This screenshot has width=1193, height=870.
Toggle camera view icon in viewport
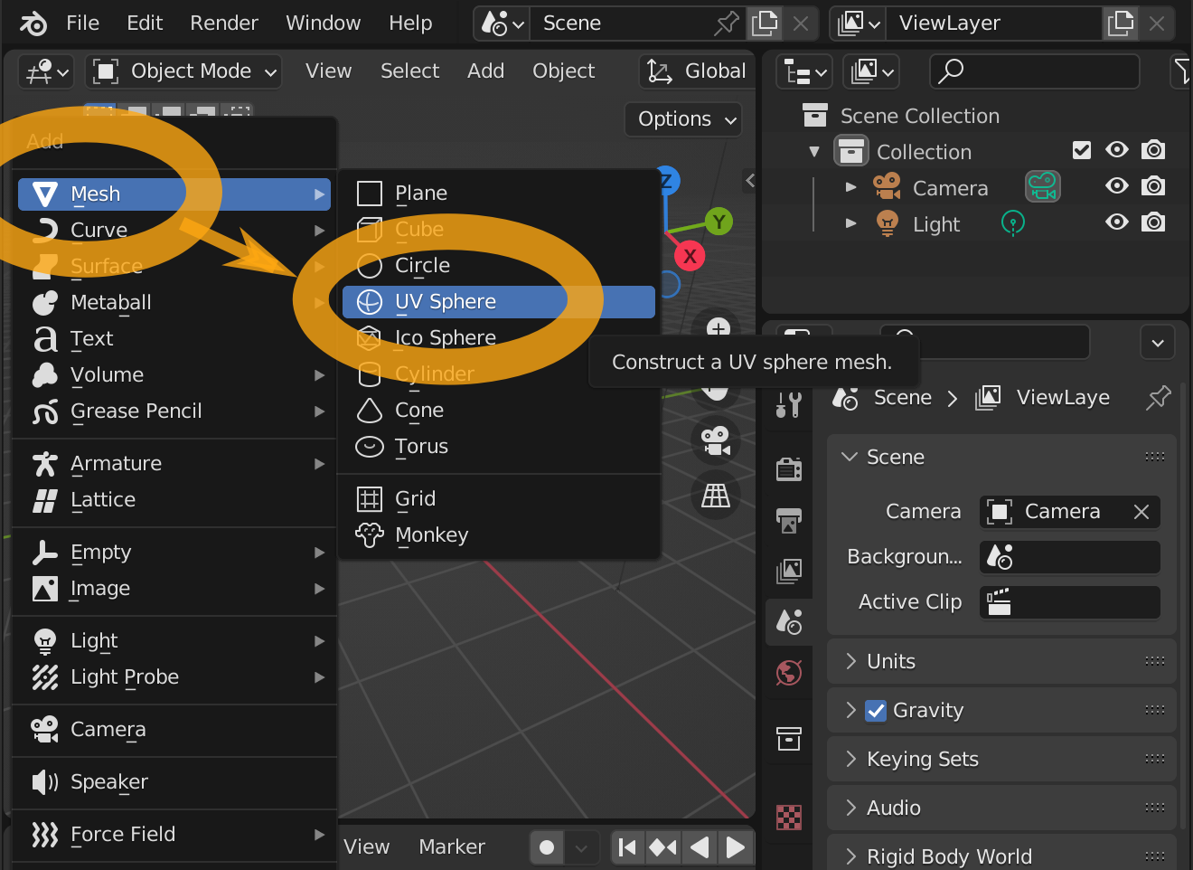pyautogui.click(x=716, y=440)
